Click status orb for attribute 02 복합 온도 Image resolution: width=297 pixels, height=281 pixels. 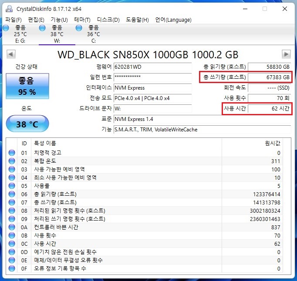point(12,161)
